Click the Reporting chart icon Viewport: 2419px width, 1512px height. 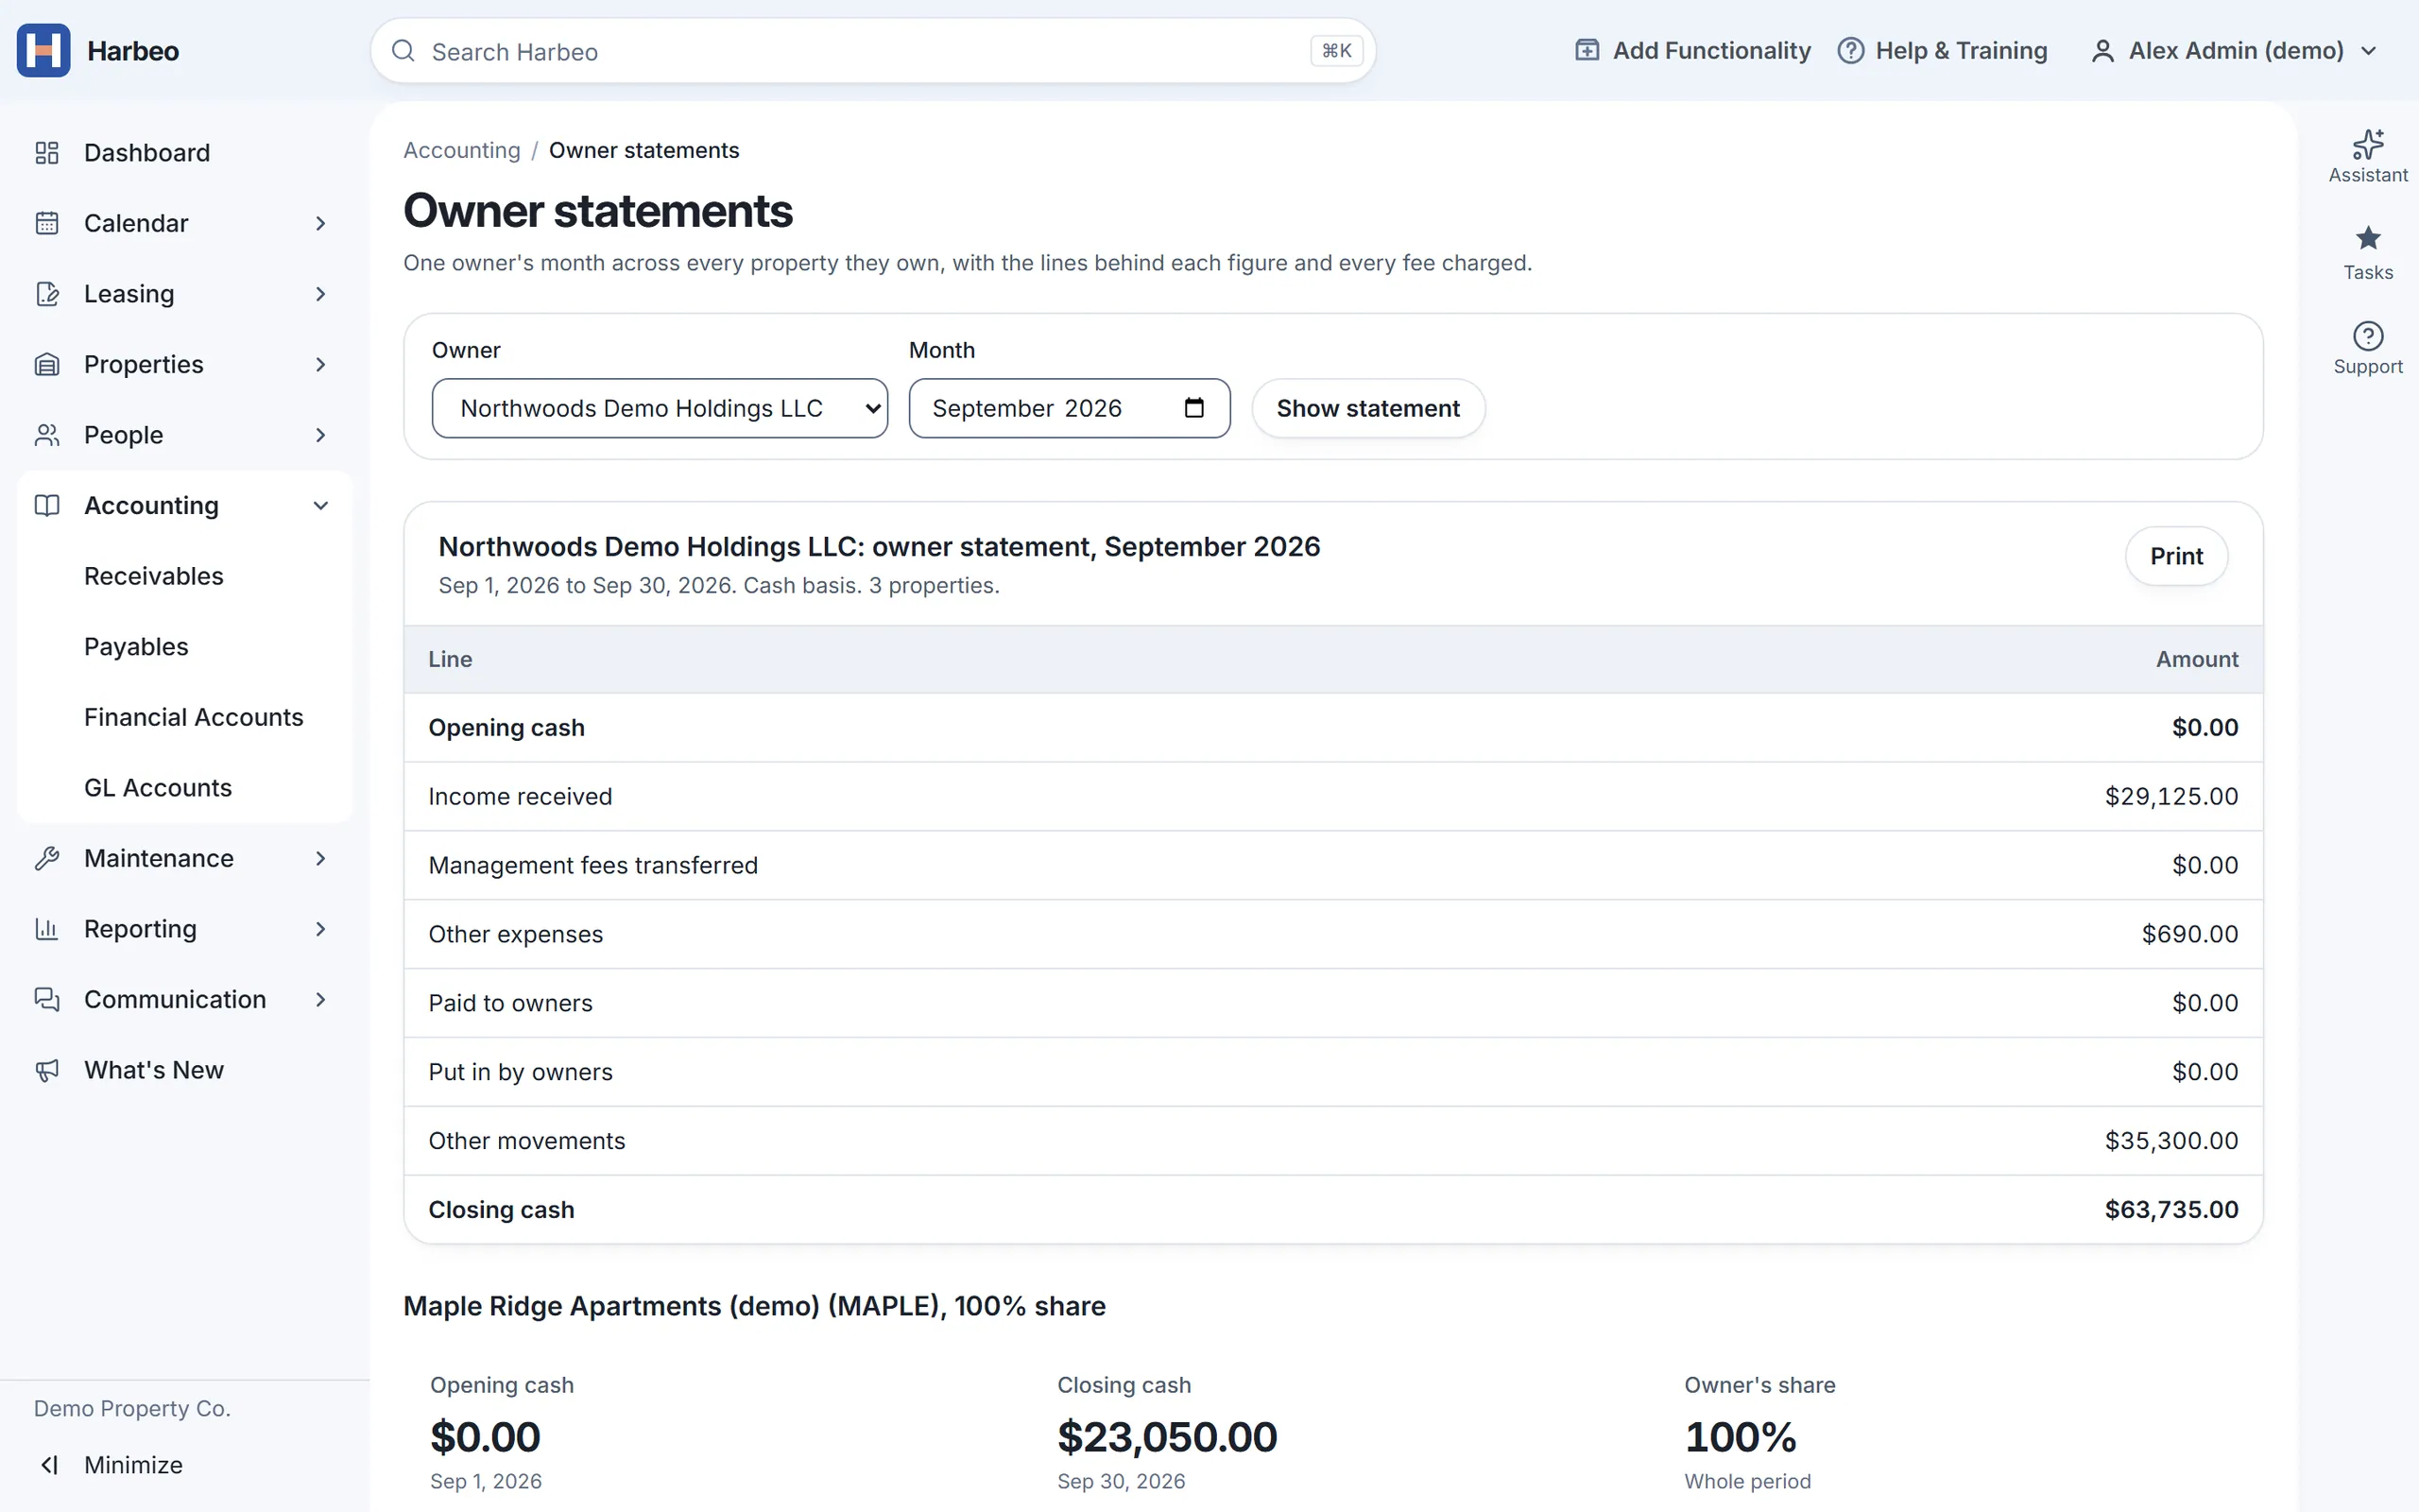point(47,929)
